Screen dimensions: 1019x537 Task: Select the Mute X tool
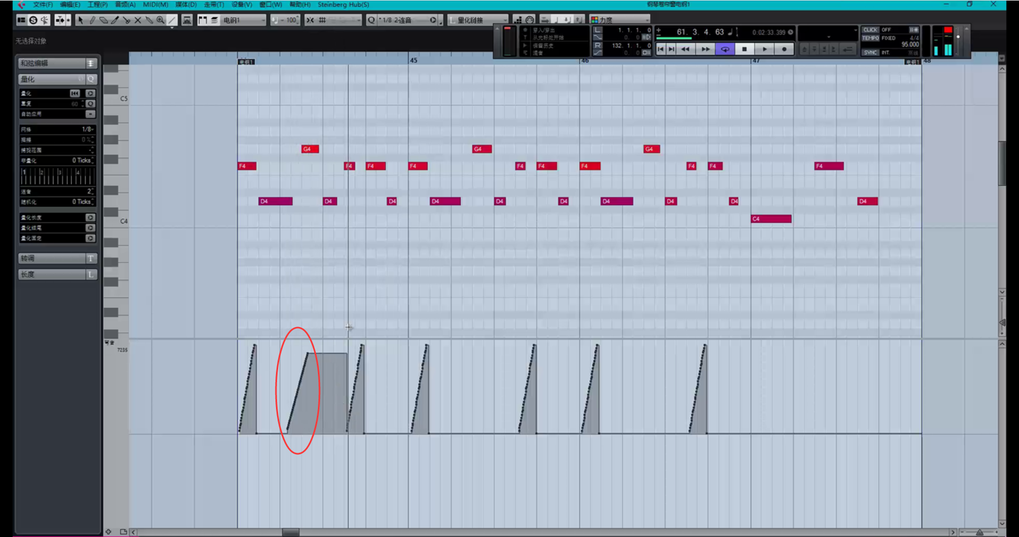click(137, 20)
